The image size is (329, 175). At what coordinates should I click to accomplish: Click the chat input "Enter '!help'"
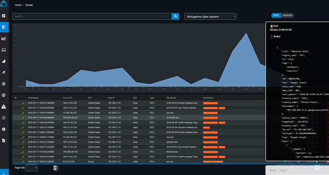tap(297, 170)
